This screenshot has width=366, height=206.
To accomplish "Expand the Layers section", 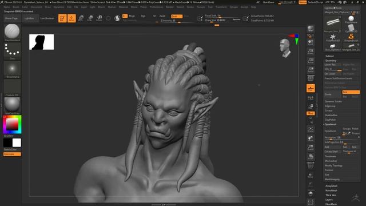I will (329, 200).
